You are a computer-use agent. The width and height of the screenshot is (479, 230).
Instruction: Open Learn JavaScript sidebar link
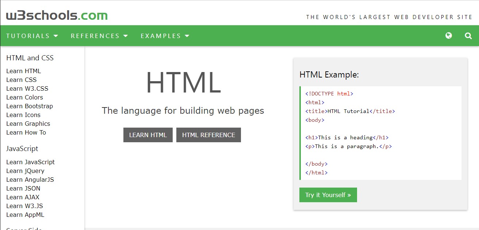pos(31,162)
